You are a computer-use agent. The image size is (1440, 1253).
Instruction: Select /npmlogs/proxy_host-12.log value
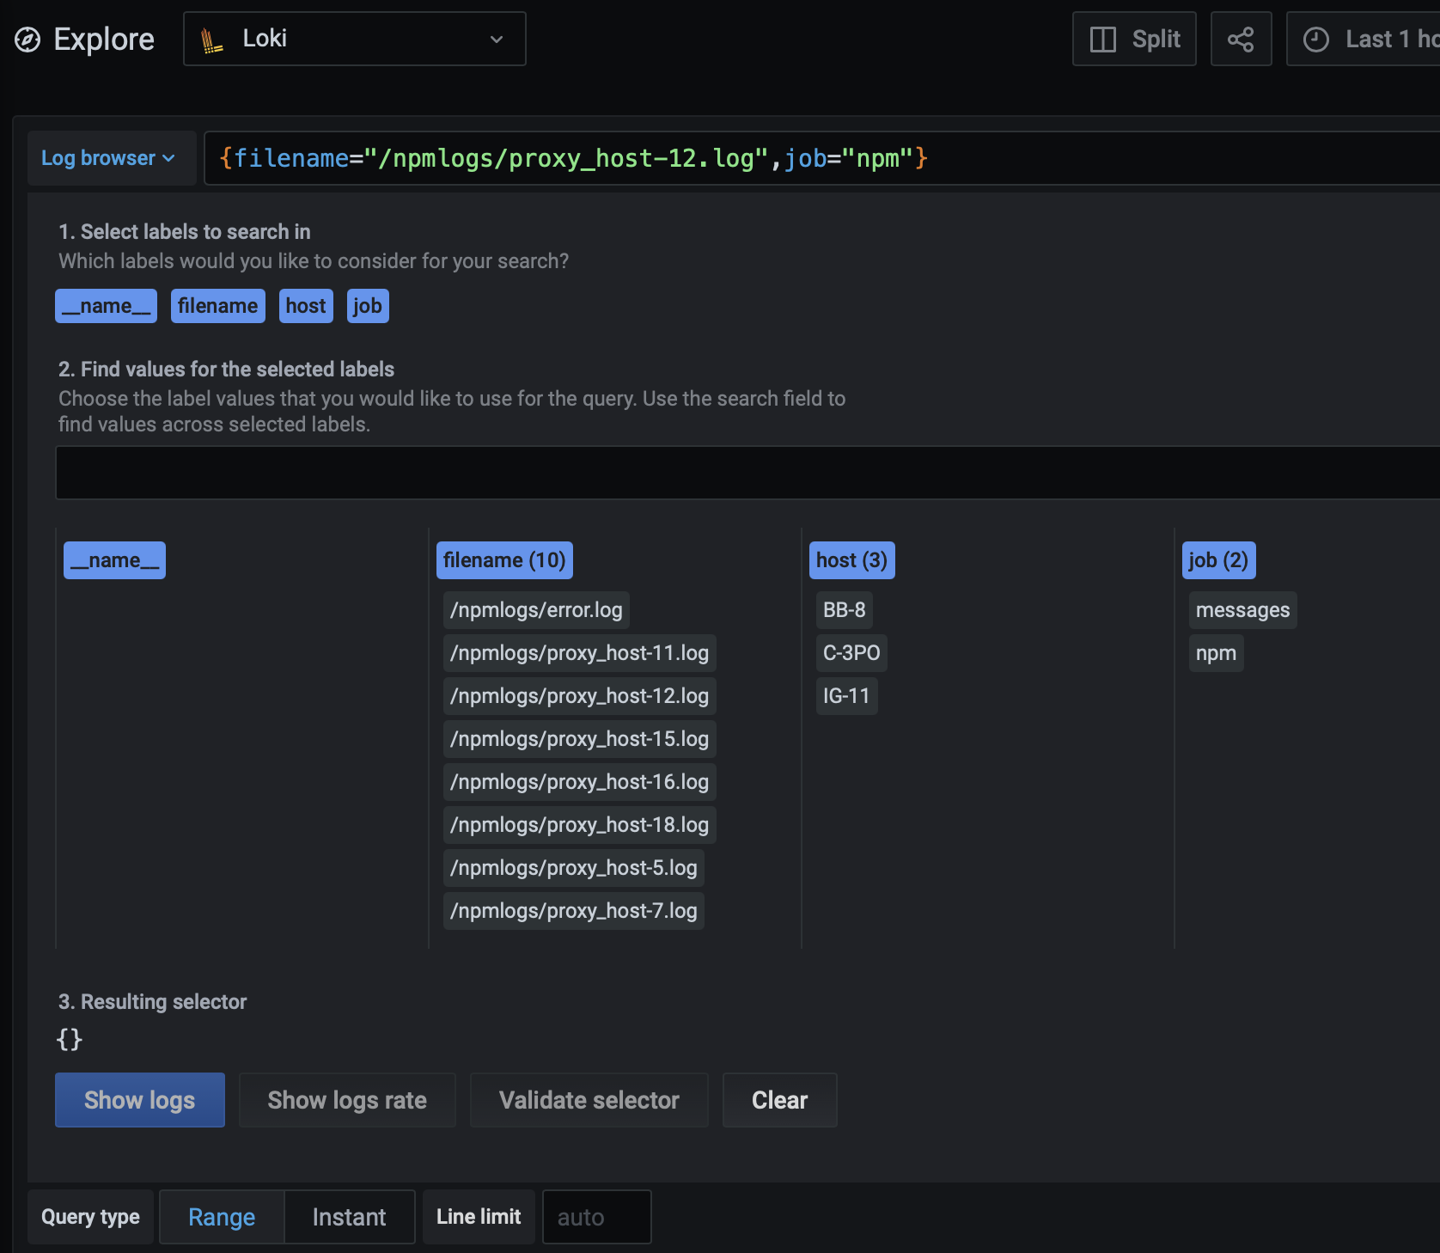coord(580,696)
